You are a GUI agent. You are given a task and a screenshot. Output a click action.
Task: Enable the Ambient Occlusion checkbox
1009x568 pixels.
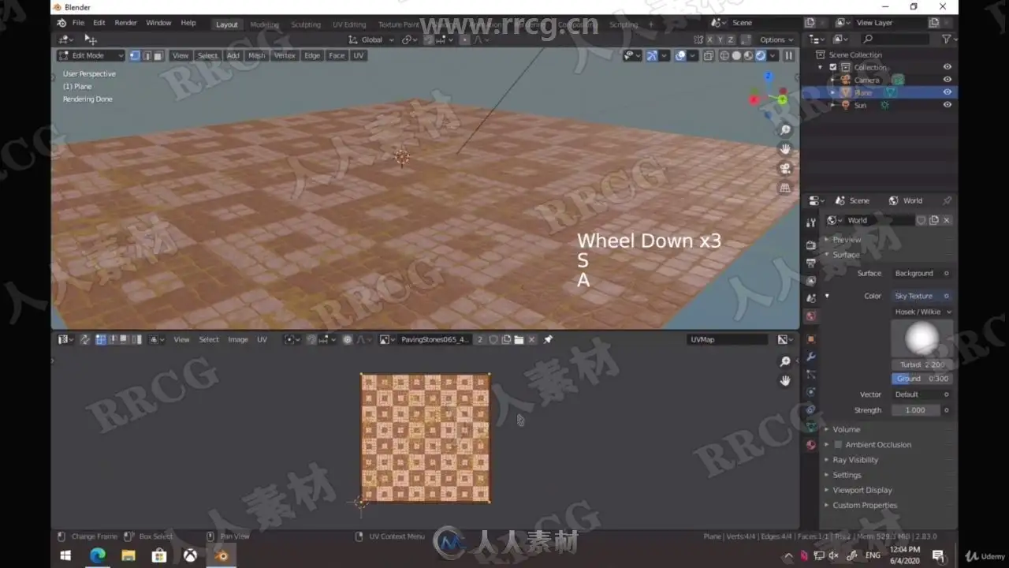(x=838, y=445)
